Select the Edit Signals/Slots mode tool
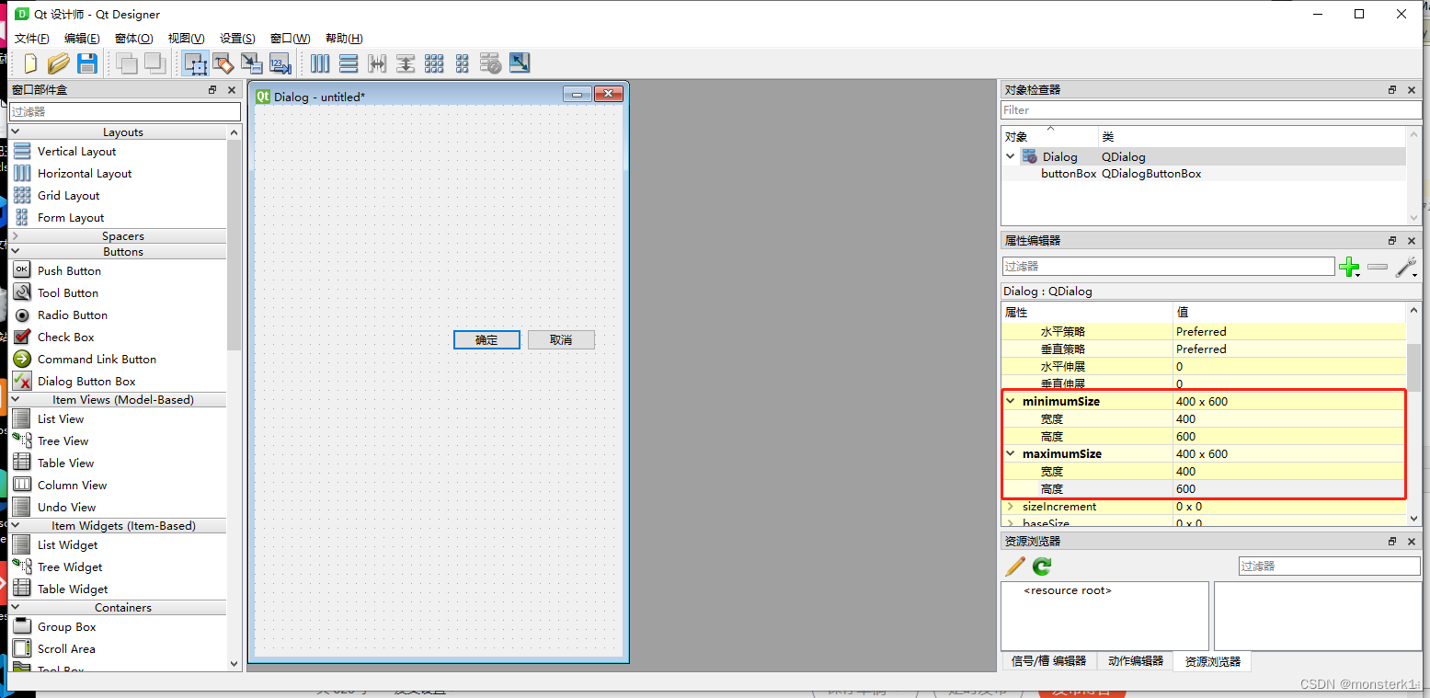The width and height of the screenshot is (1430, 698). tap(223, 63)
